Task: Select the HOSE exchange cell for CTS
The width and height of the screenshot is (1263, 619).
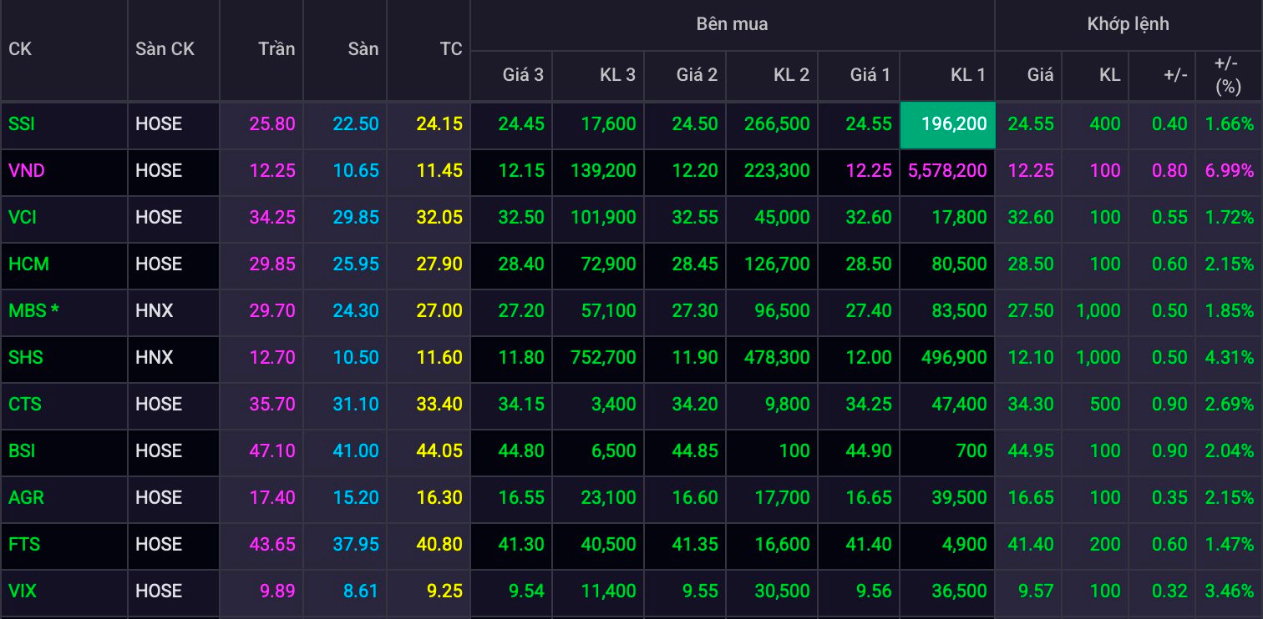Action: (x=159, y=405)
